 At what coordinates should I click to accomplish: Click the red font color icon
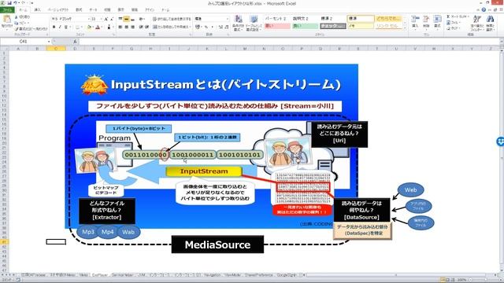(98, 28)
